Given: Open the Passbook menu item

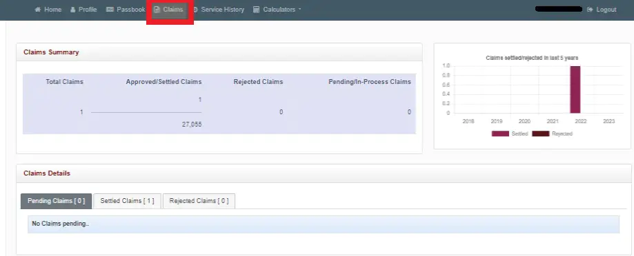Looking at the screenshot, I should coord(126,10).
